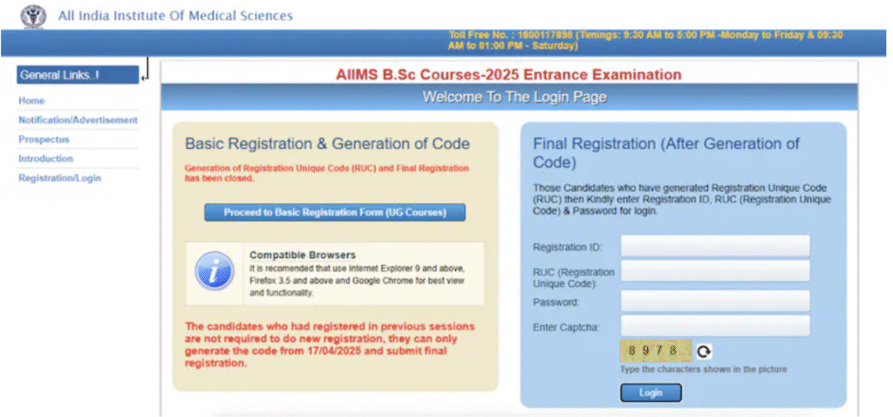Focus the Password field
Image resolution: width=893 pixels, height=417 pixels.
[x=715, y=301]
